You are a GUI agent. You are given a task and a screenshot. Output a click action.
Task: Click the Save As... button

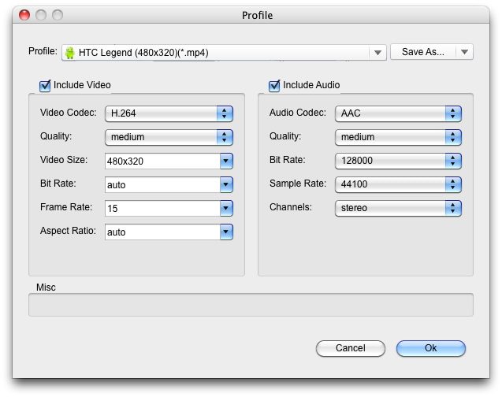423,52
